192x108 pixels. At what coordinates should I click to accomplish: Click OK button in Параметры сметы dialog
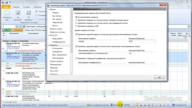pyautogui.click(x=159, y=77)
